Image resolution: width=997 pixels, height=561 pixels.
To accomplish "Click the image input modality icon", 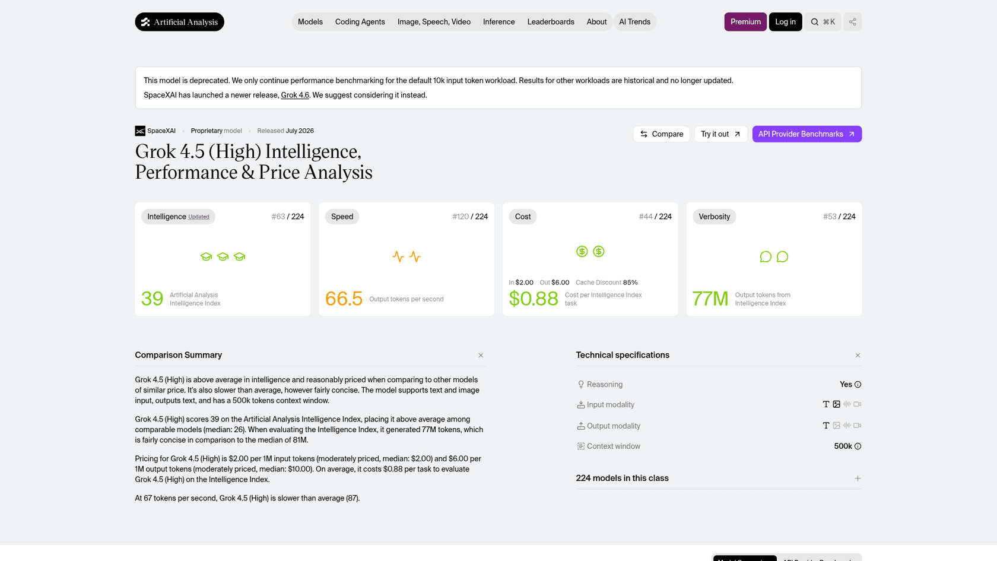I will [x=836, y=404].
